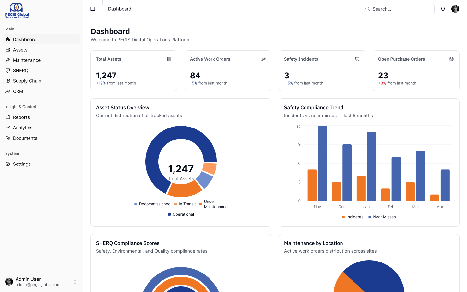The image size is (467, 292).
Task: Focus the Search input field
Action: 398,9
